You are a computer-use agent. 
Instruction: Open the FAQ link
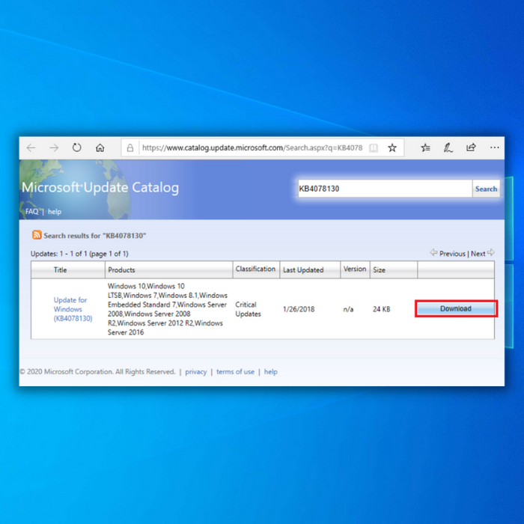click(31, 212)
